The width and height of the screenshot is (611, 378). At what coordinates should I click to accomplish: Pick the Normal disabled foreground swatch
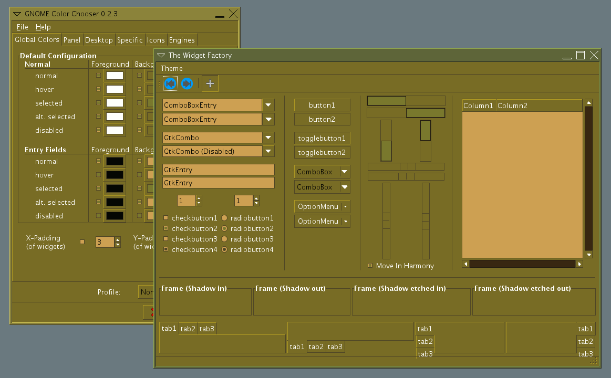pyautogui.click(x=115, y=130)
